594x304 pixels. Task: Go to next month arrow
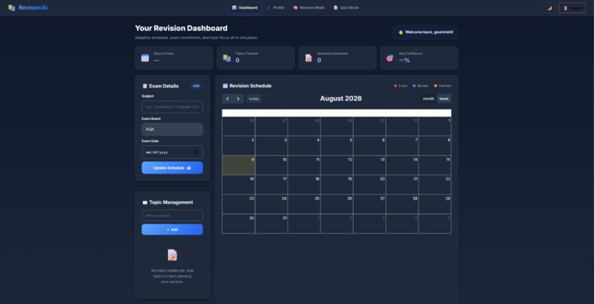coord(238,99)
